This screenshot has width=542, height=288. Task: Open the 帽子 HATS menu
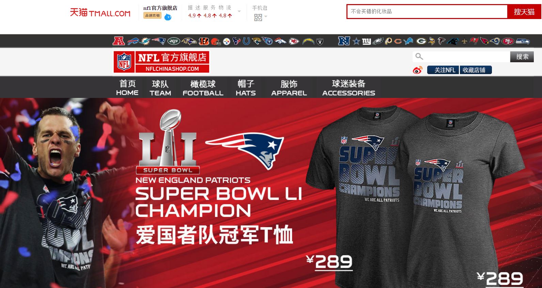(246, 88)
